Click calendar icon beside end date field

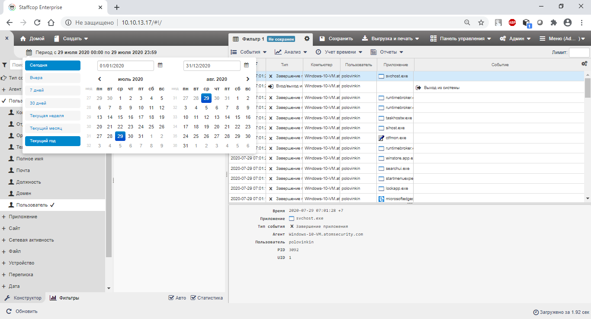click(x=247, y=65)
